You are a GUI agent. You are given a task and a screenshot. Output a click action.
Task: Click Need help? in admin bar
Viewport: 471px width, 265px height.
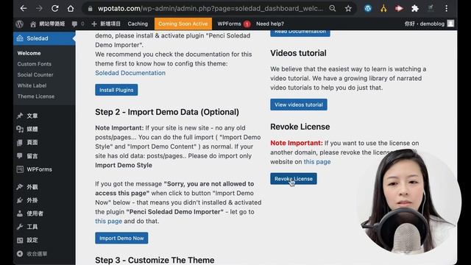(x=270, y=24)
